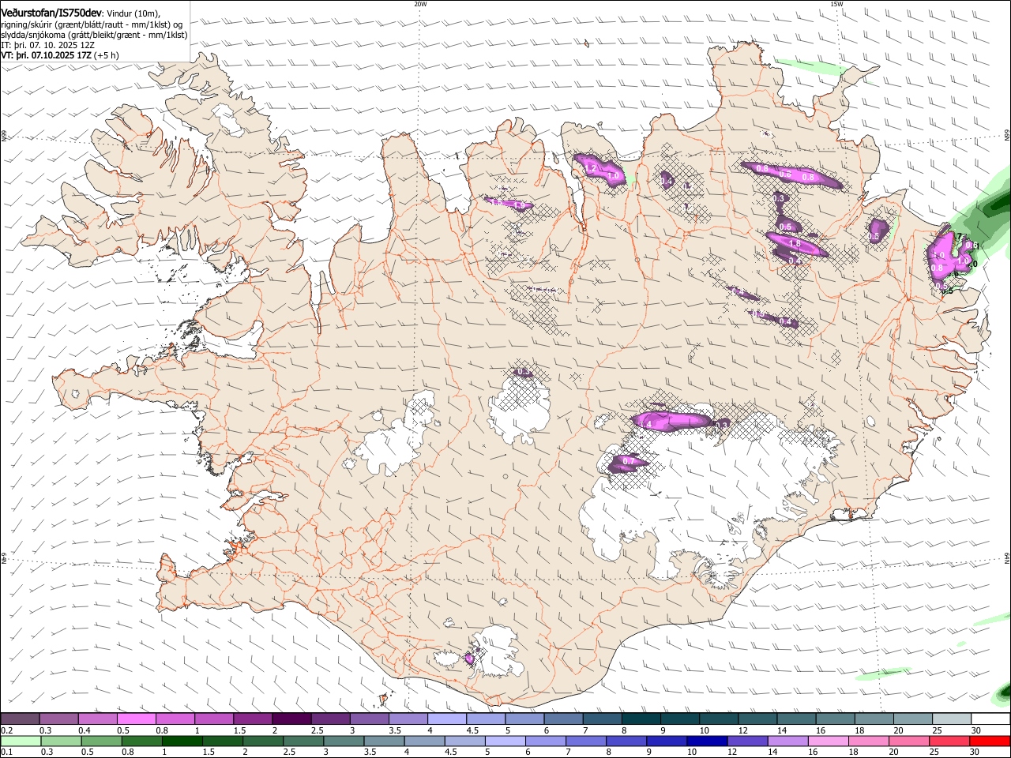Click the 'slydda/snjókoma' caption line
The width and height of the screenshot is (1011, 758).
click(94, 35)
